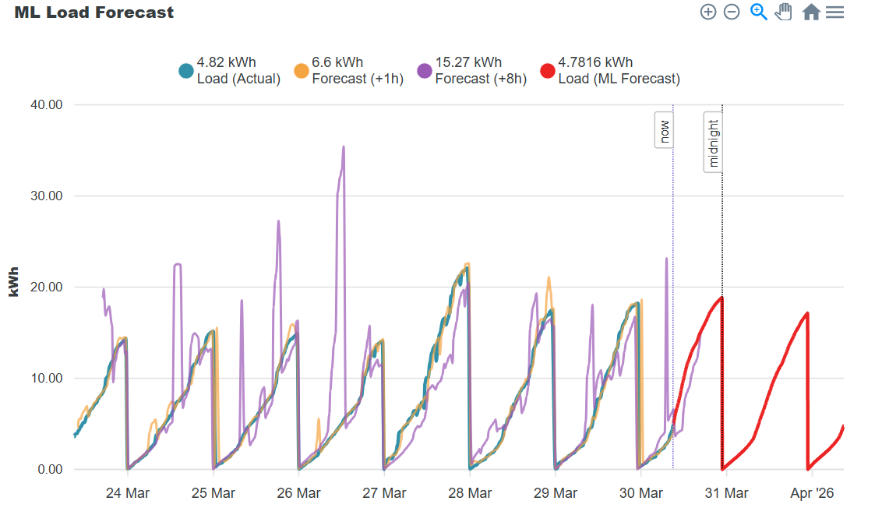Click the 'midnight' annotation label
This screenshot has width=882, height=515.
click(x=713, y=143)
